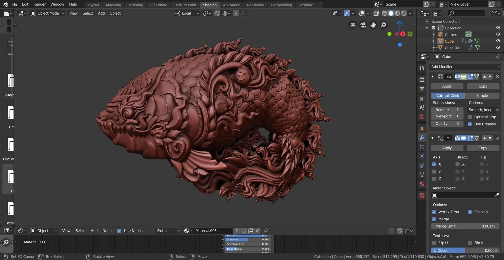Select solid viewport shading
The image size is (504, 260).
[x=391, y=13]
